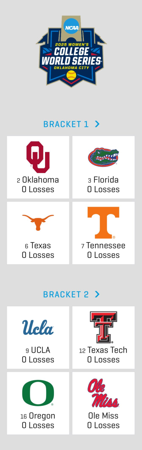
Task: Open the BRACKET 2 heading link
Action: pos(66,295)
